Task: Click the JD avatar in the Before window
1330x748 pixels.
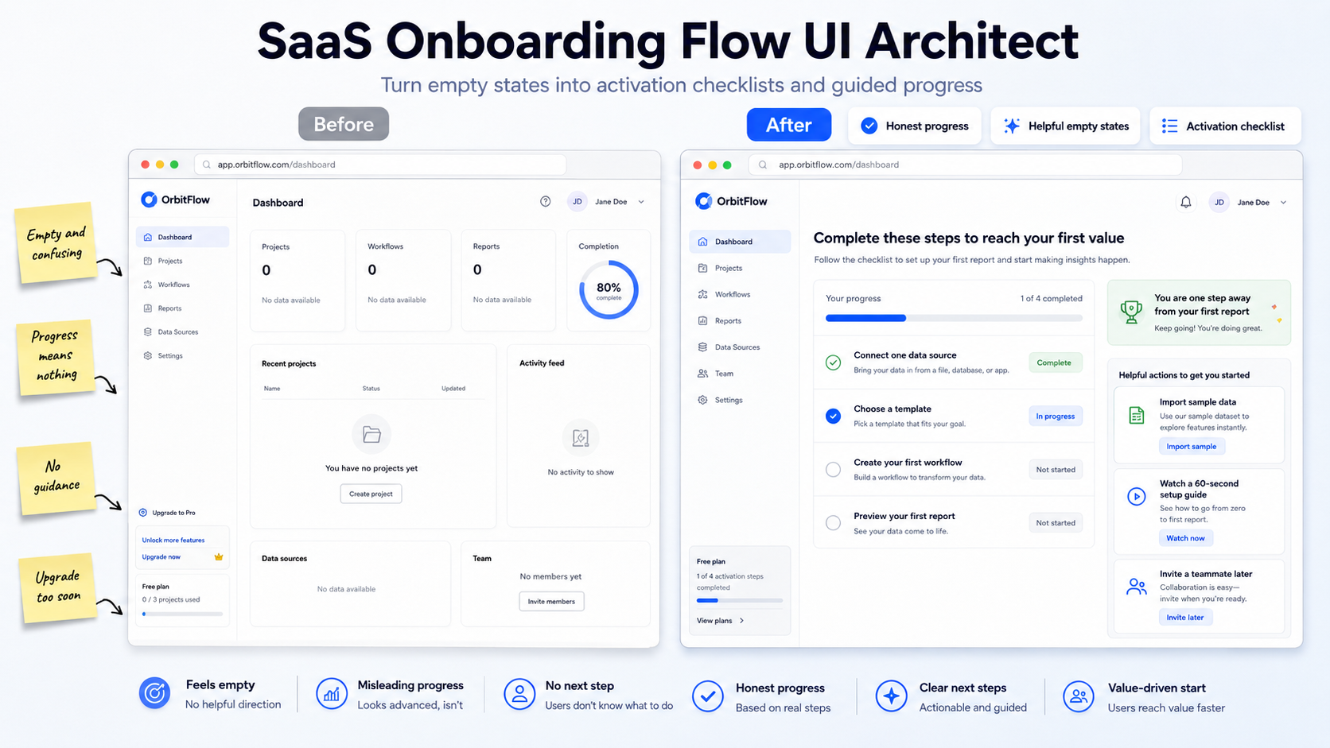Action: [x=577, y=202]
